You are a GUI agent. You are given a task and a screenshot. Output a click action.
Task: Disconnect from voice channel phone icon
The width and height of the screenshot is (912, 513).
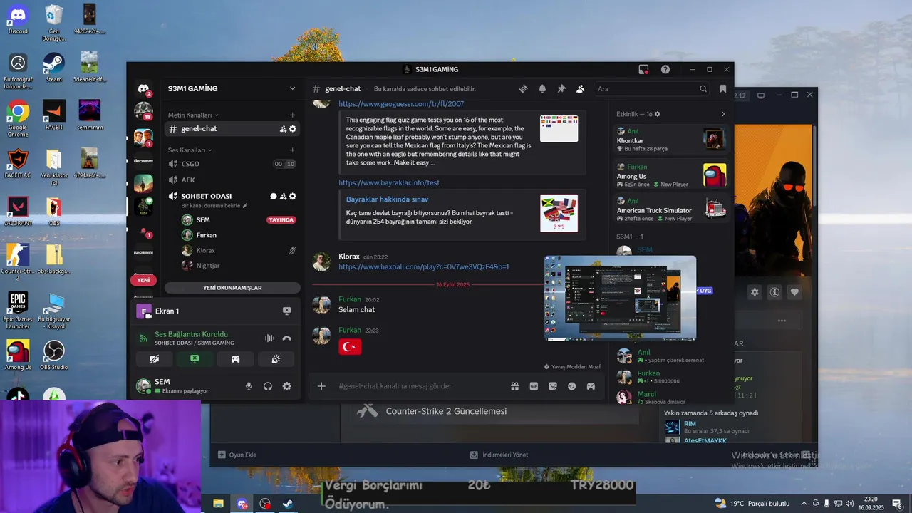(286, 338)
